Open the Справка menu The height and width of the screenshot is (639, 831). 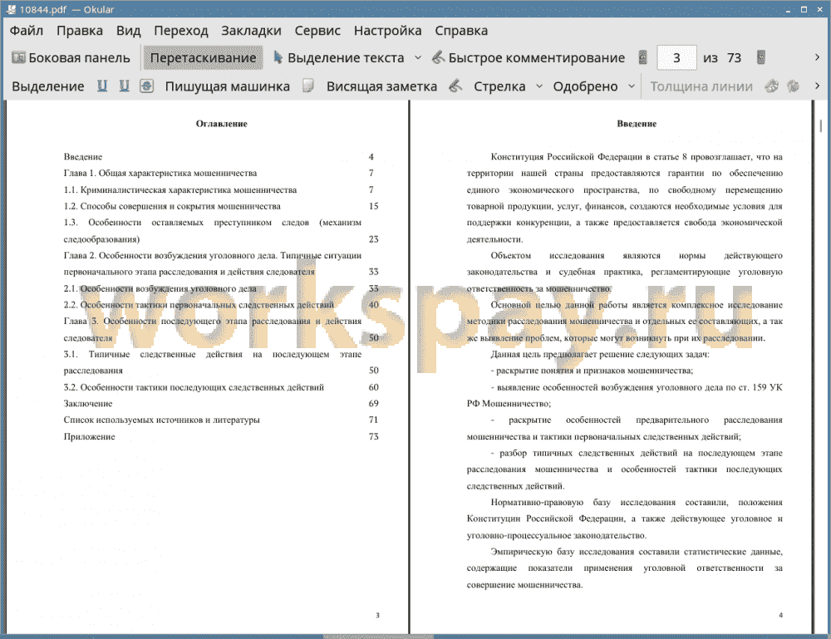click(461, 31)
